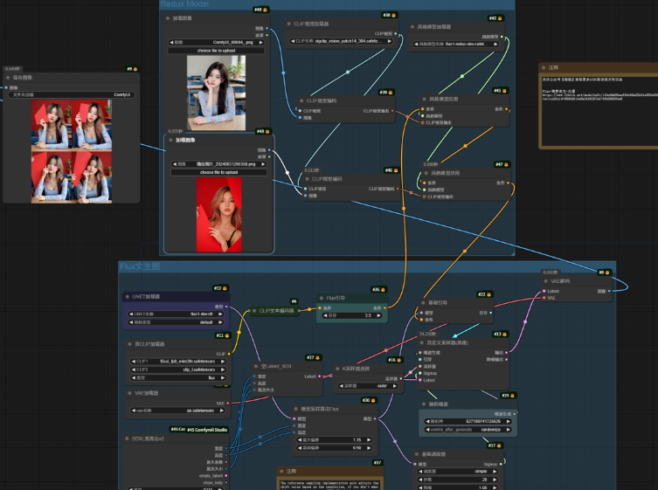Screen dimensions: 658x490
Task: Open the control_after_generate randomize selector
Action: click(468, 430)
